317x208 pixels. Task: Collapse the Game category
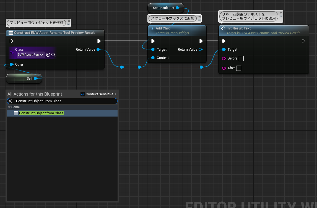(x=9, y=107)
